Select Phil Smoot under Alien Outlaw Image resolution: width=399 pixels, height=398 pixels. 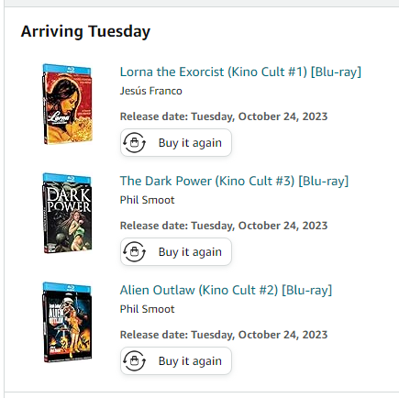(x=147, y=309)
